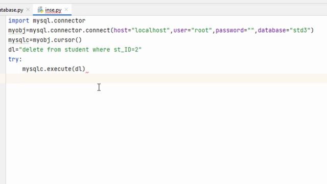Place the caret on the highlighted empty line

[167, 78]
